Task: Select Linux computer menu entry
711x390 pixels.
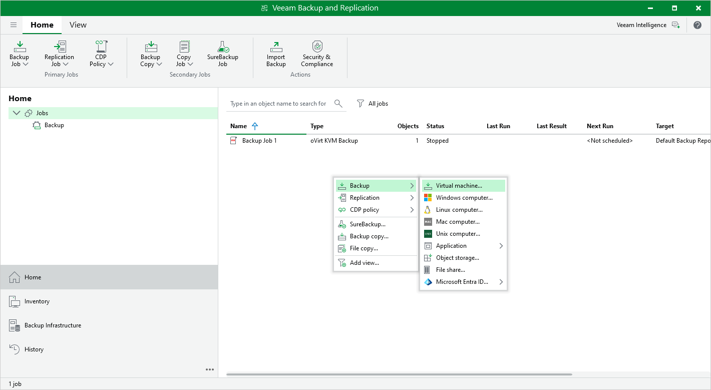Action: pos(459,210)
